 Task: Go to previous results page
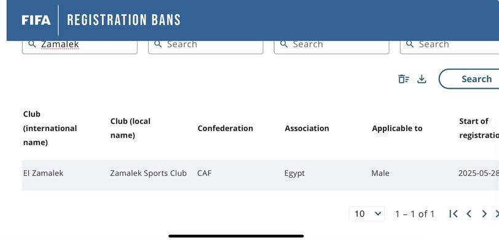tap(469, 214)
